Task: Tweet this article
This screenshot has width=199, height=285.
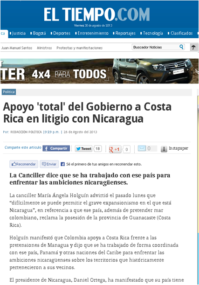Action: pyautogui.click(x=83, y=149)
